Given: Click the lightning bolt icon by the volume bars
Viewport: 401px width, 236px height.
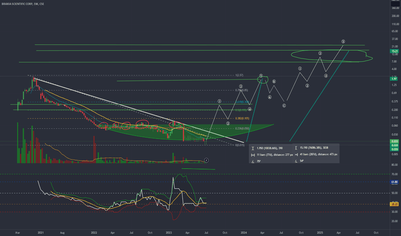Looking at the screenshot, I should coord(207,160).
